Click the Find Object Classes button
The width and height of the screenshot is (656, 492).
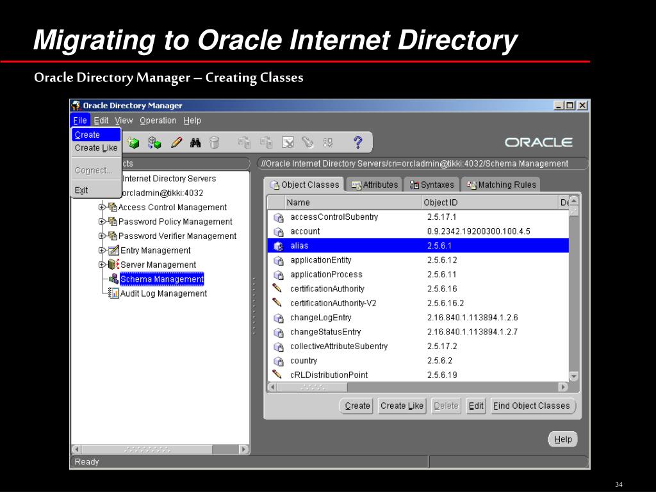pos(532,406)
